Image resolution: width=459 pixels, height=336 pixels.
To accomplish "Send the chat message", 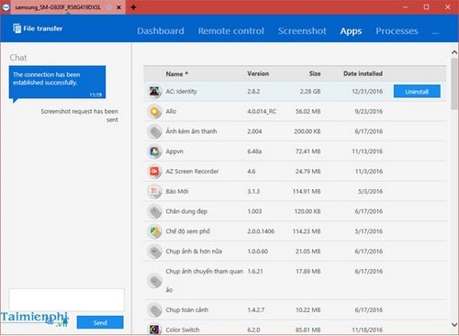I will coord(100,322).
